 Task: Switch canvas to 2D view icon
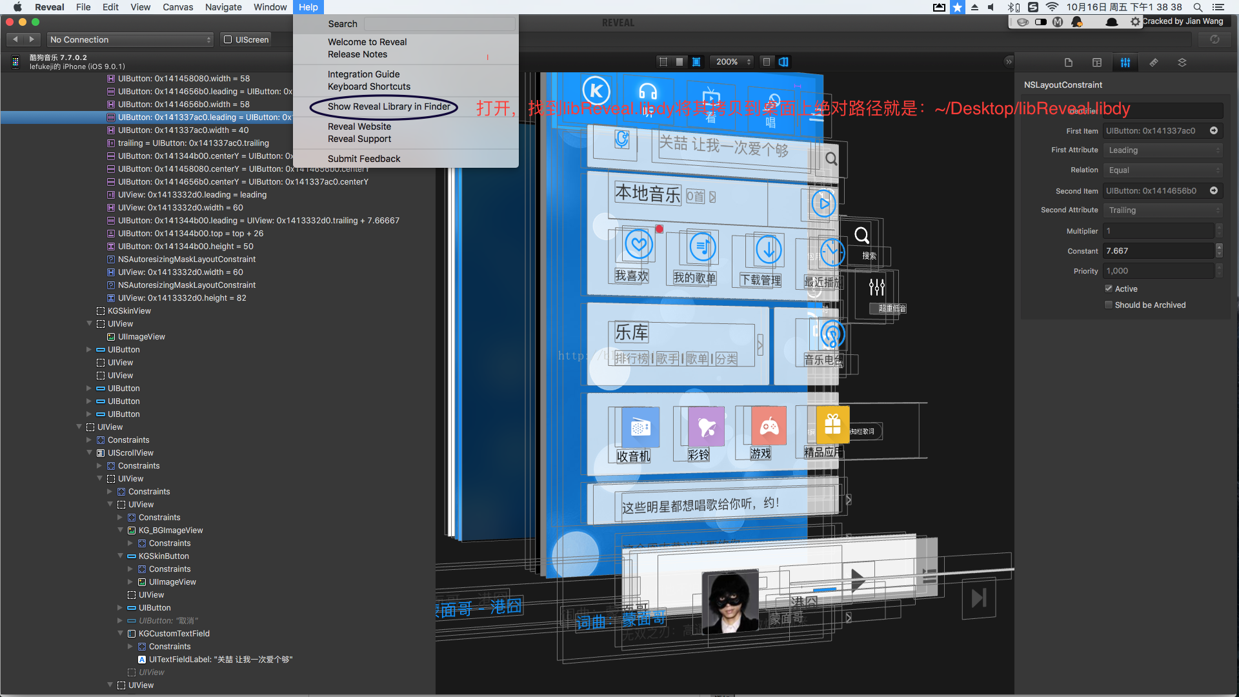(767, 62)
